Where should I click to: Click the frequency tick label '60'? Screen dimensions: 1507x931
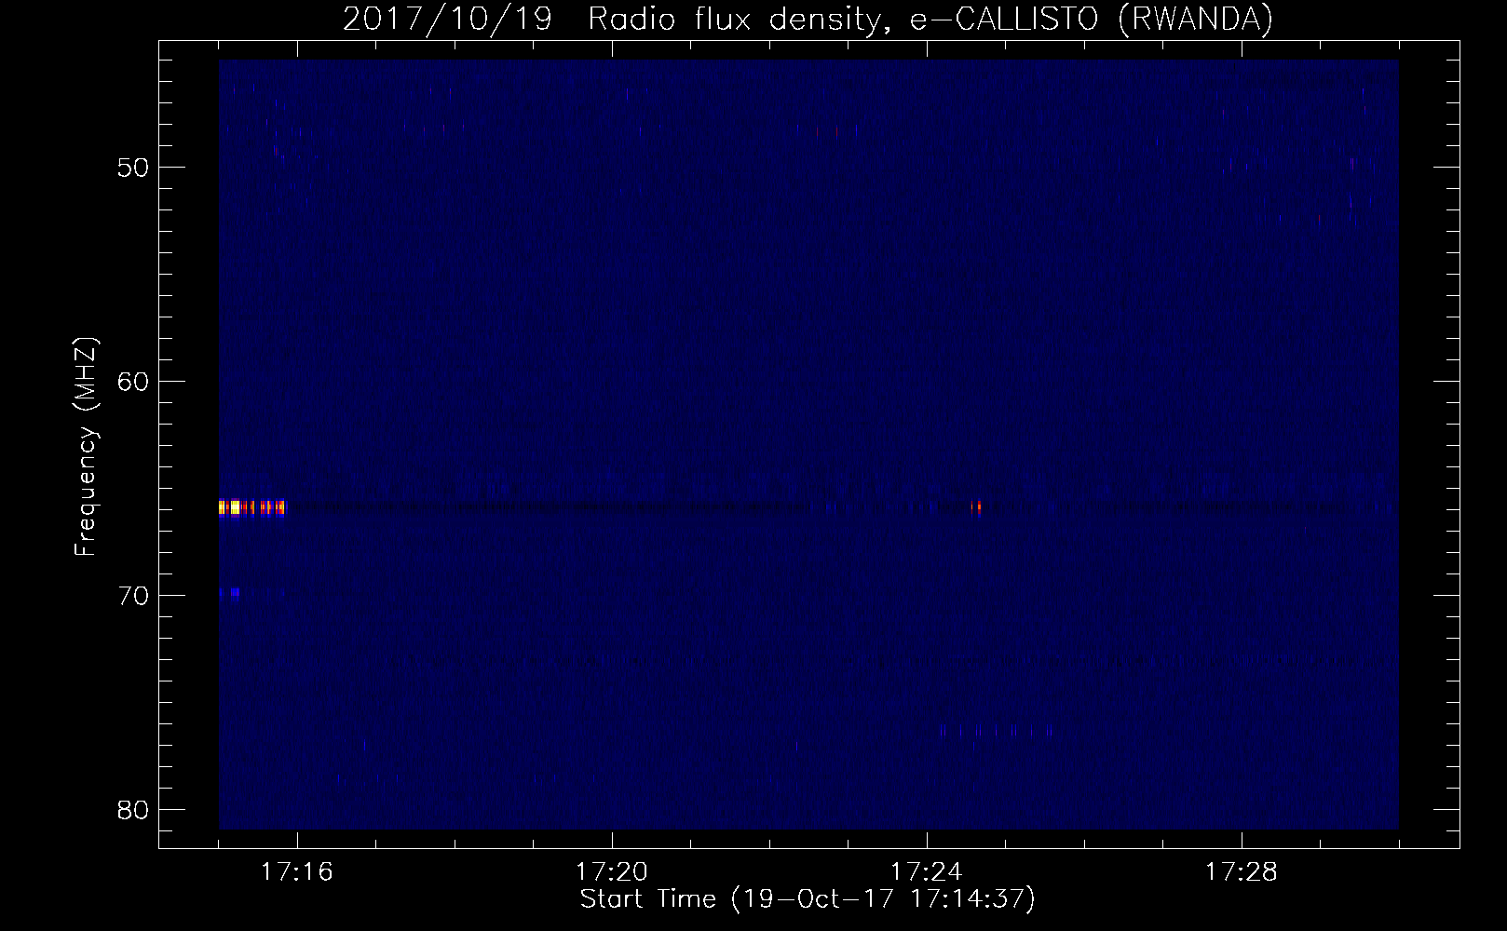[134, 382]
